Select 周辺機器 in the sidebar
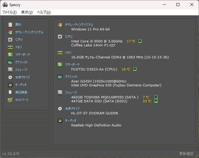 [x=21, y=92]
